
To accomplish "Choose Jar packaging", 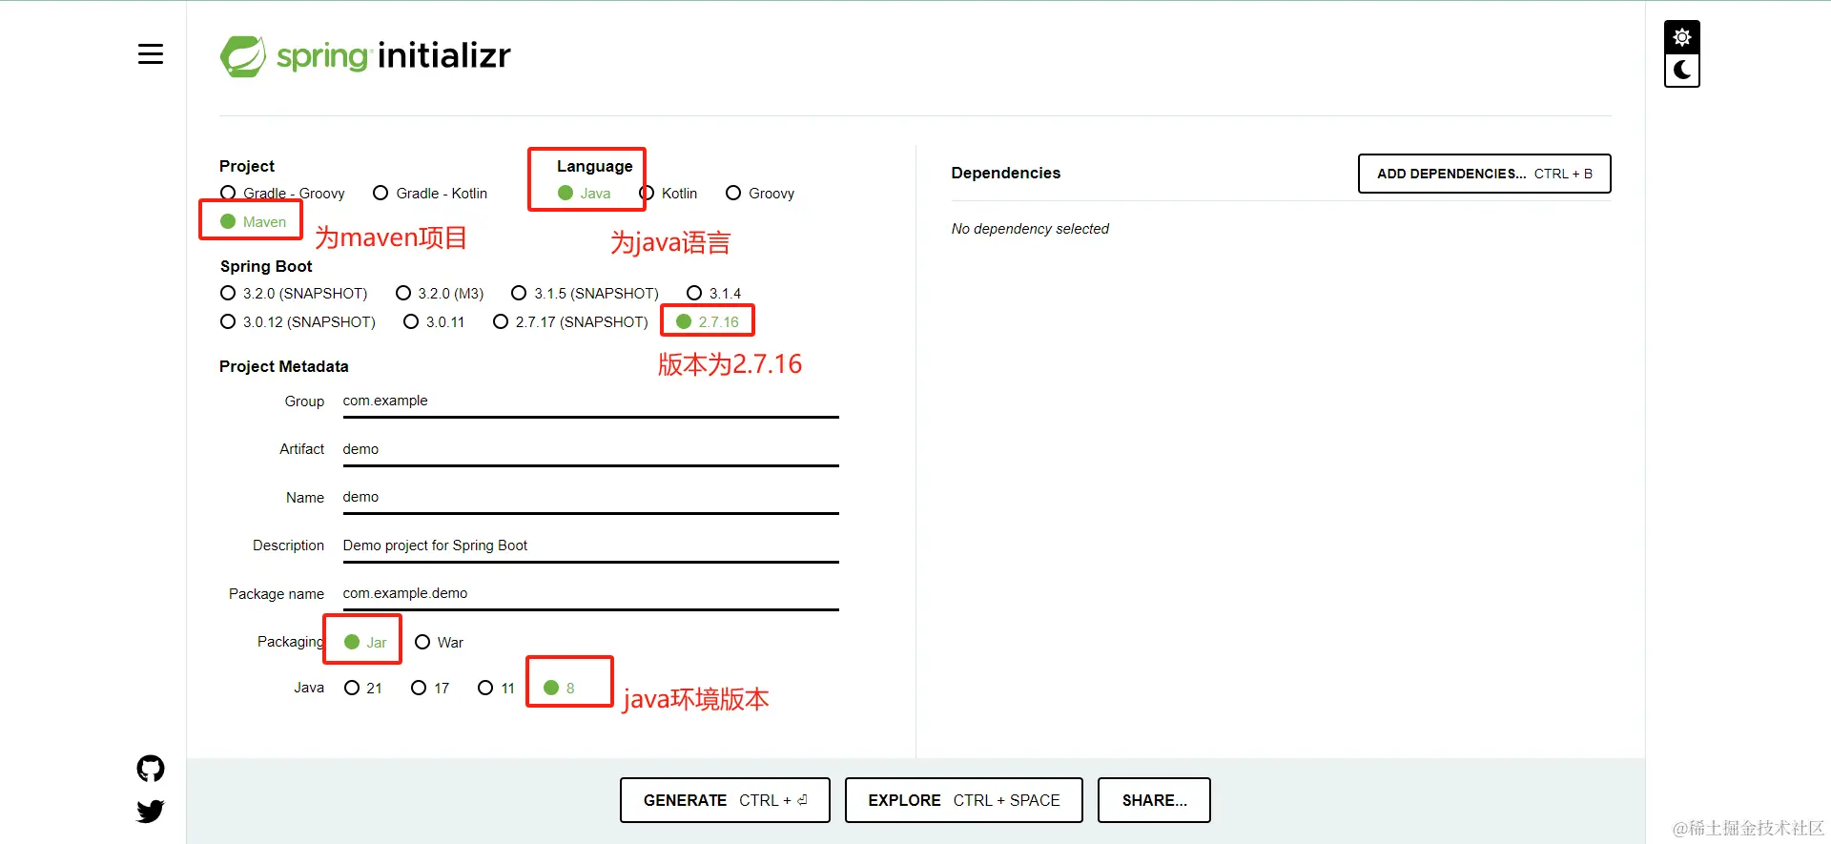I will pos(365,643).
